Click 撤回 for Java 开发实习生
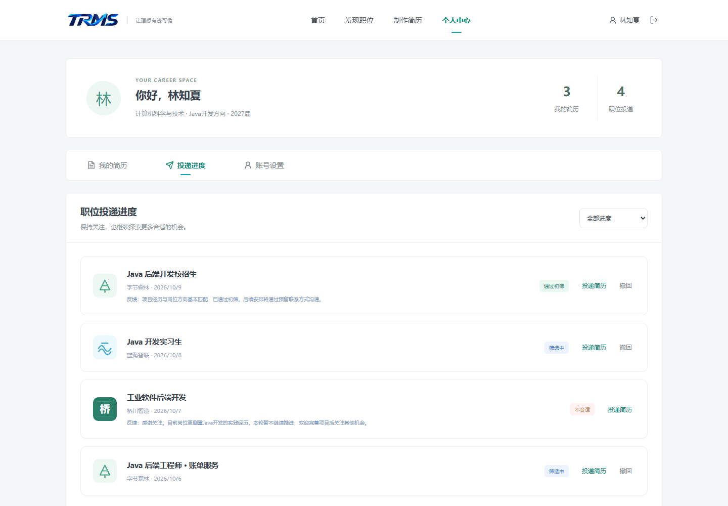728x506 pixels. [626, 348]
